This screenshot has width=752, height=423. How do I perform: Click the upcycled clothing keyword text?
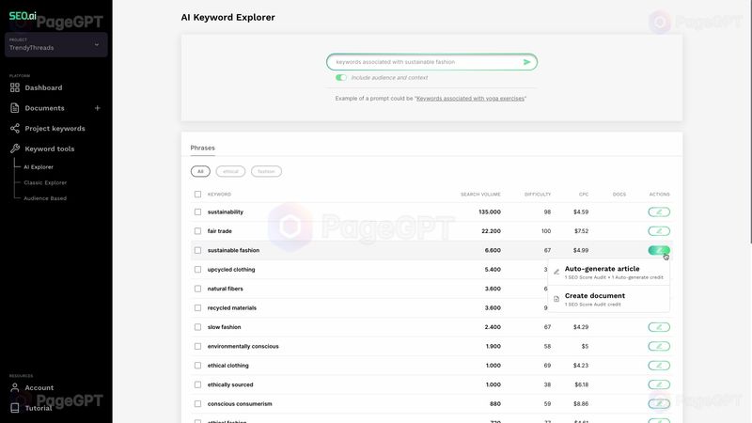tap(231, 270)
